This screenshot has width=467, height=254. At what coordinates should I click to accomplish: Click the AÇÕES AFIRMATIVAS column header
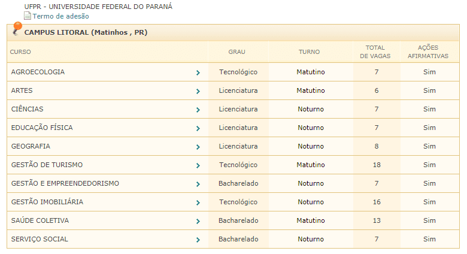coord(428,52)
